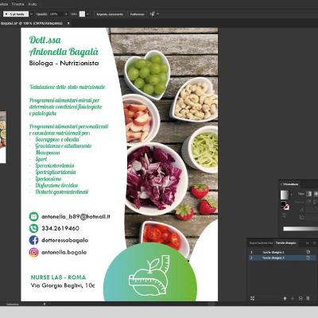318x318 pixels.
Task: Click the Preferenze button
Action: [137, 14]
